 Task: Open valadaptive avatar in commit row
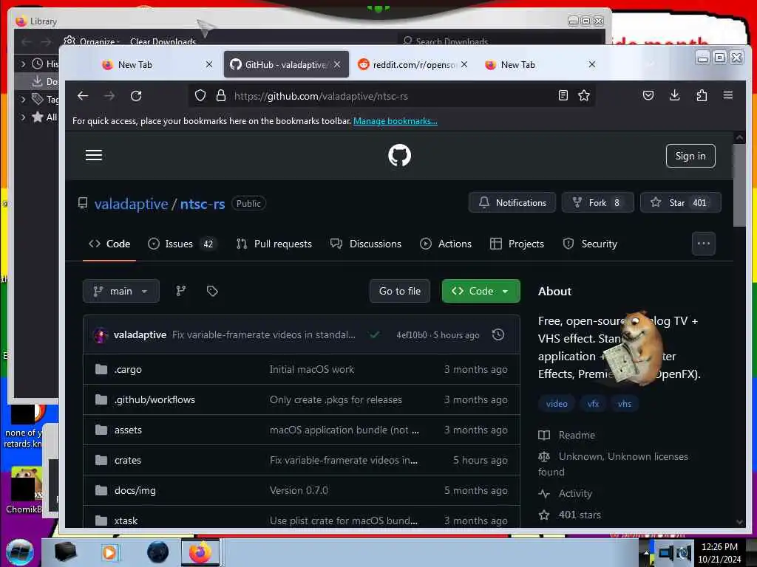101,334
